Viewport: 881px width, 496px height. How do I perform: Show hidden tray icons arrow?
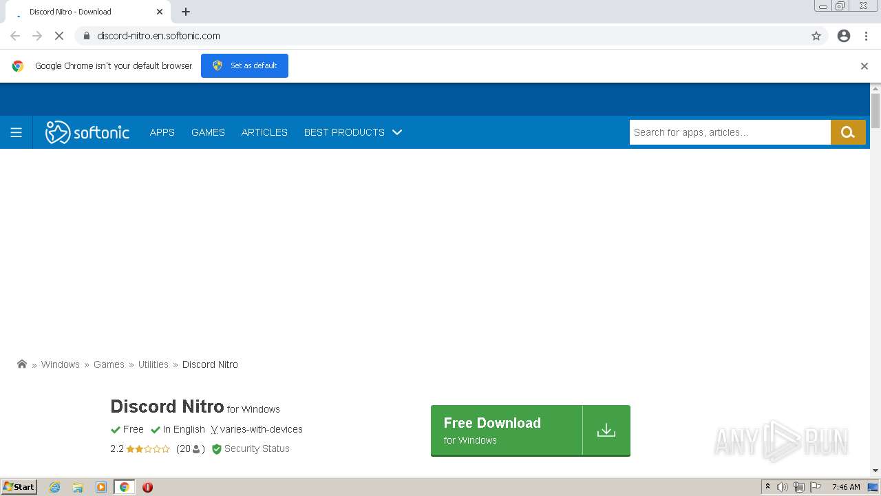767,487
